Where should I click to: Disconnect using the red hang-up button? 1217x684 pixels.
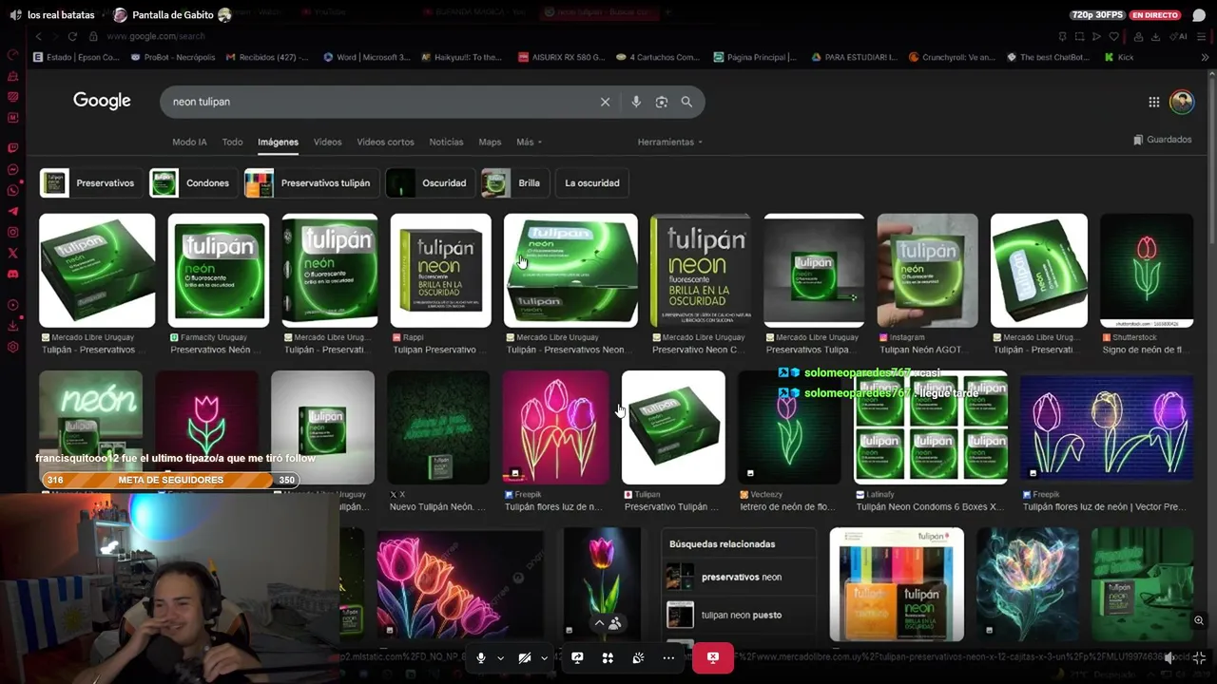click(713, 657)
